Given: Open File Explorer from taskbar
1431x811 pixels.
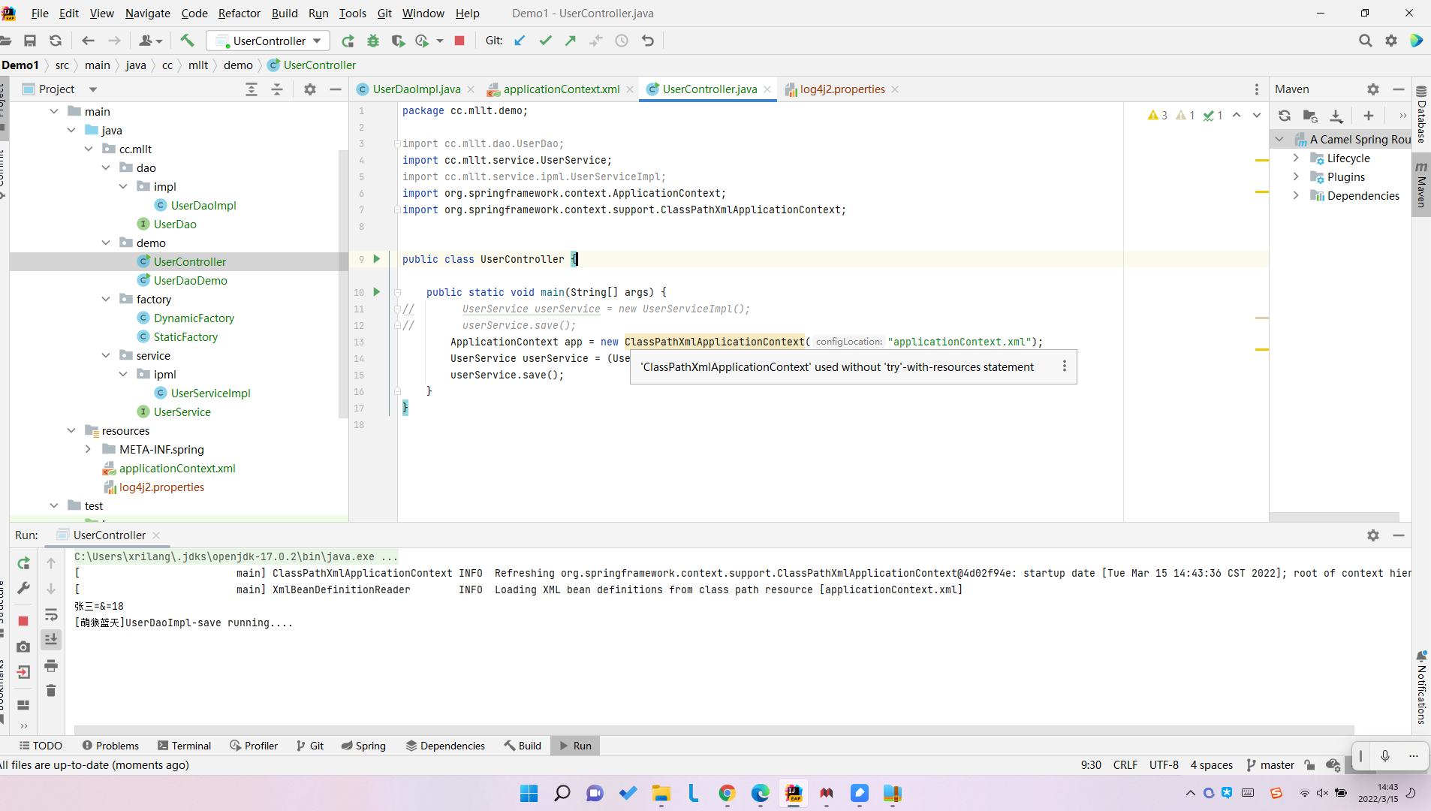Looking at the screenshot, I should click(x=661, y=793).
